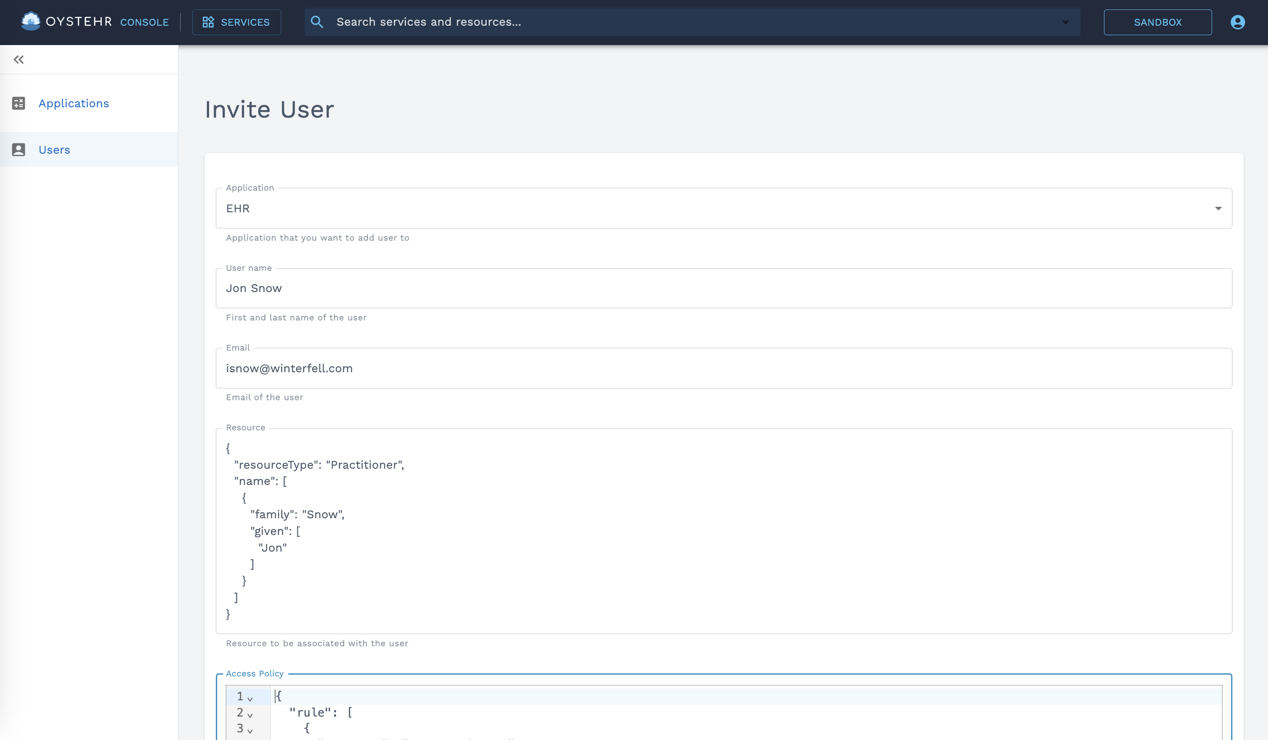The image size is (1268, 740).
Task: Click the Oystehr cloud logo icon
Action: [x=31, y=21]
